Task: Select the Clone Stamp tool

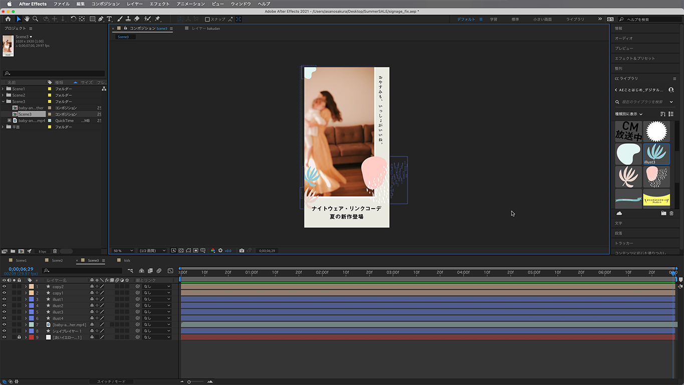Action: click(x=128, y=19)
